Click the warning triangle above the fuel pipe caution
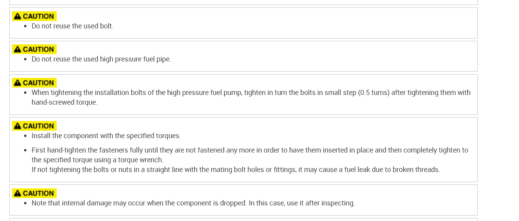The height and width of the screenshot is (221, 519). click(17, 49)
